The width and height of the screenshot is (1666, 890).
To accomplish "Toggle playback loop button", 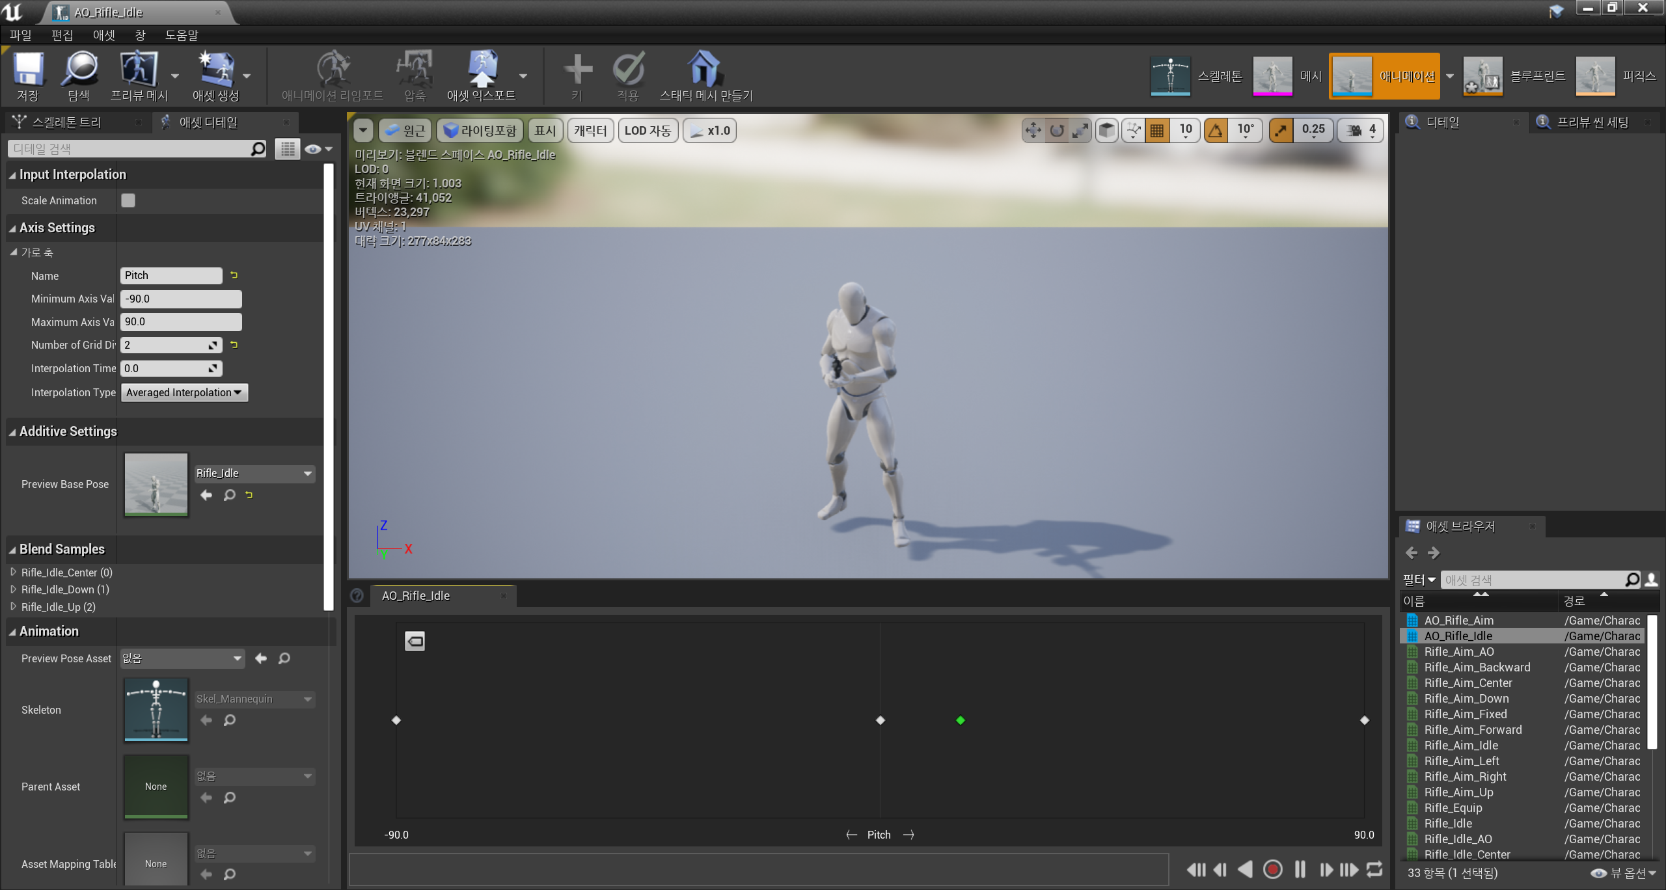I will [x=1374, y=869].
